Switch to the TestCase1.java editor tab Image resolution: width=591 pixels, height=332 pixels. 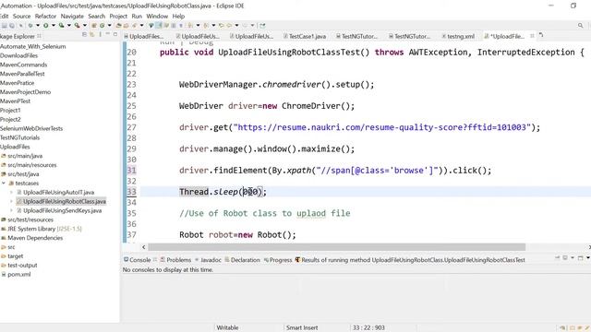305,36
